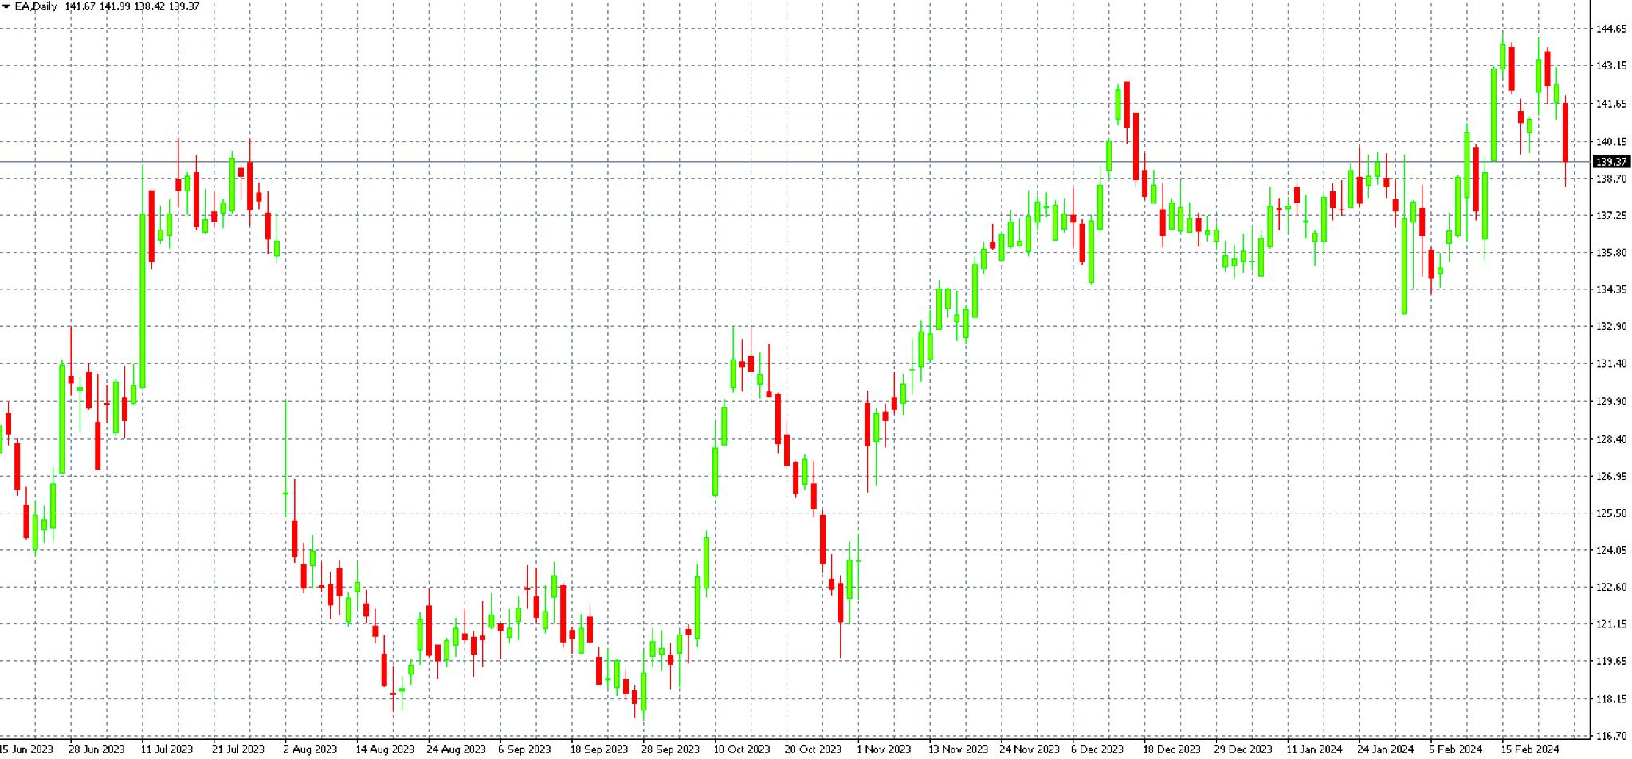Click the 11 Jan 2024 date label
The image size is (1632, 759).
(x=1314, y=749)
